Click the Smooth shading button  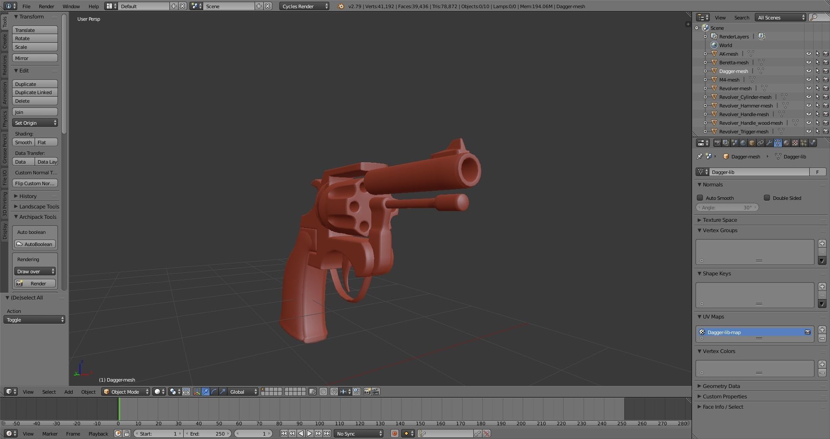[23, 142]
